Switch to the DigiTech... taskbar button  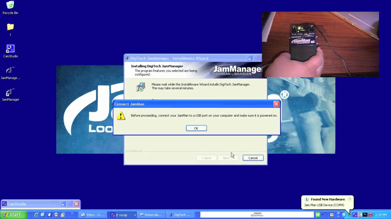click(180, 215)
